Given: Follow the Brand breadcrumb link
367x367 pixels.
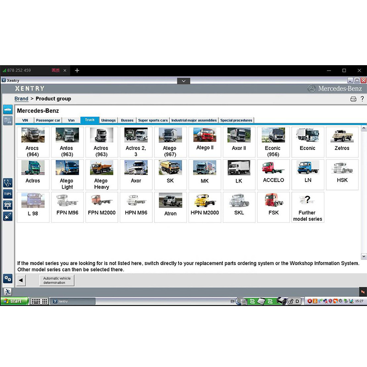Looking at the screenshot, I should (x=21, y=99).
